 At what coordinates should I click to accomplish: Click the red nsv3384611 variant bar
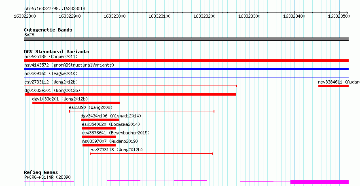pos(333,86)
